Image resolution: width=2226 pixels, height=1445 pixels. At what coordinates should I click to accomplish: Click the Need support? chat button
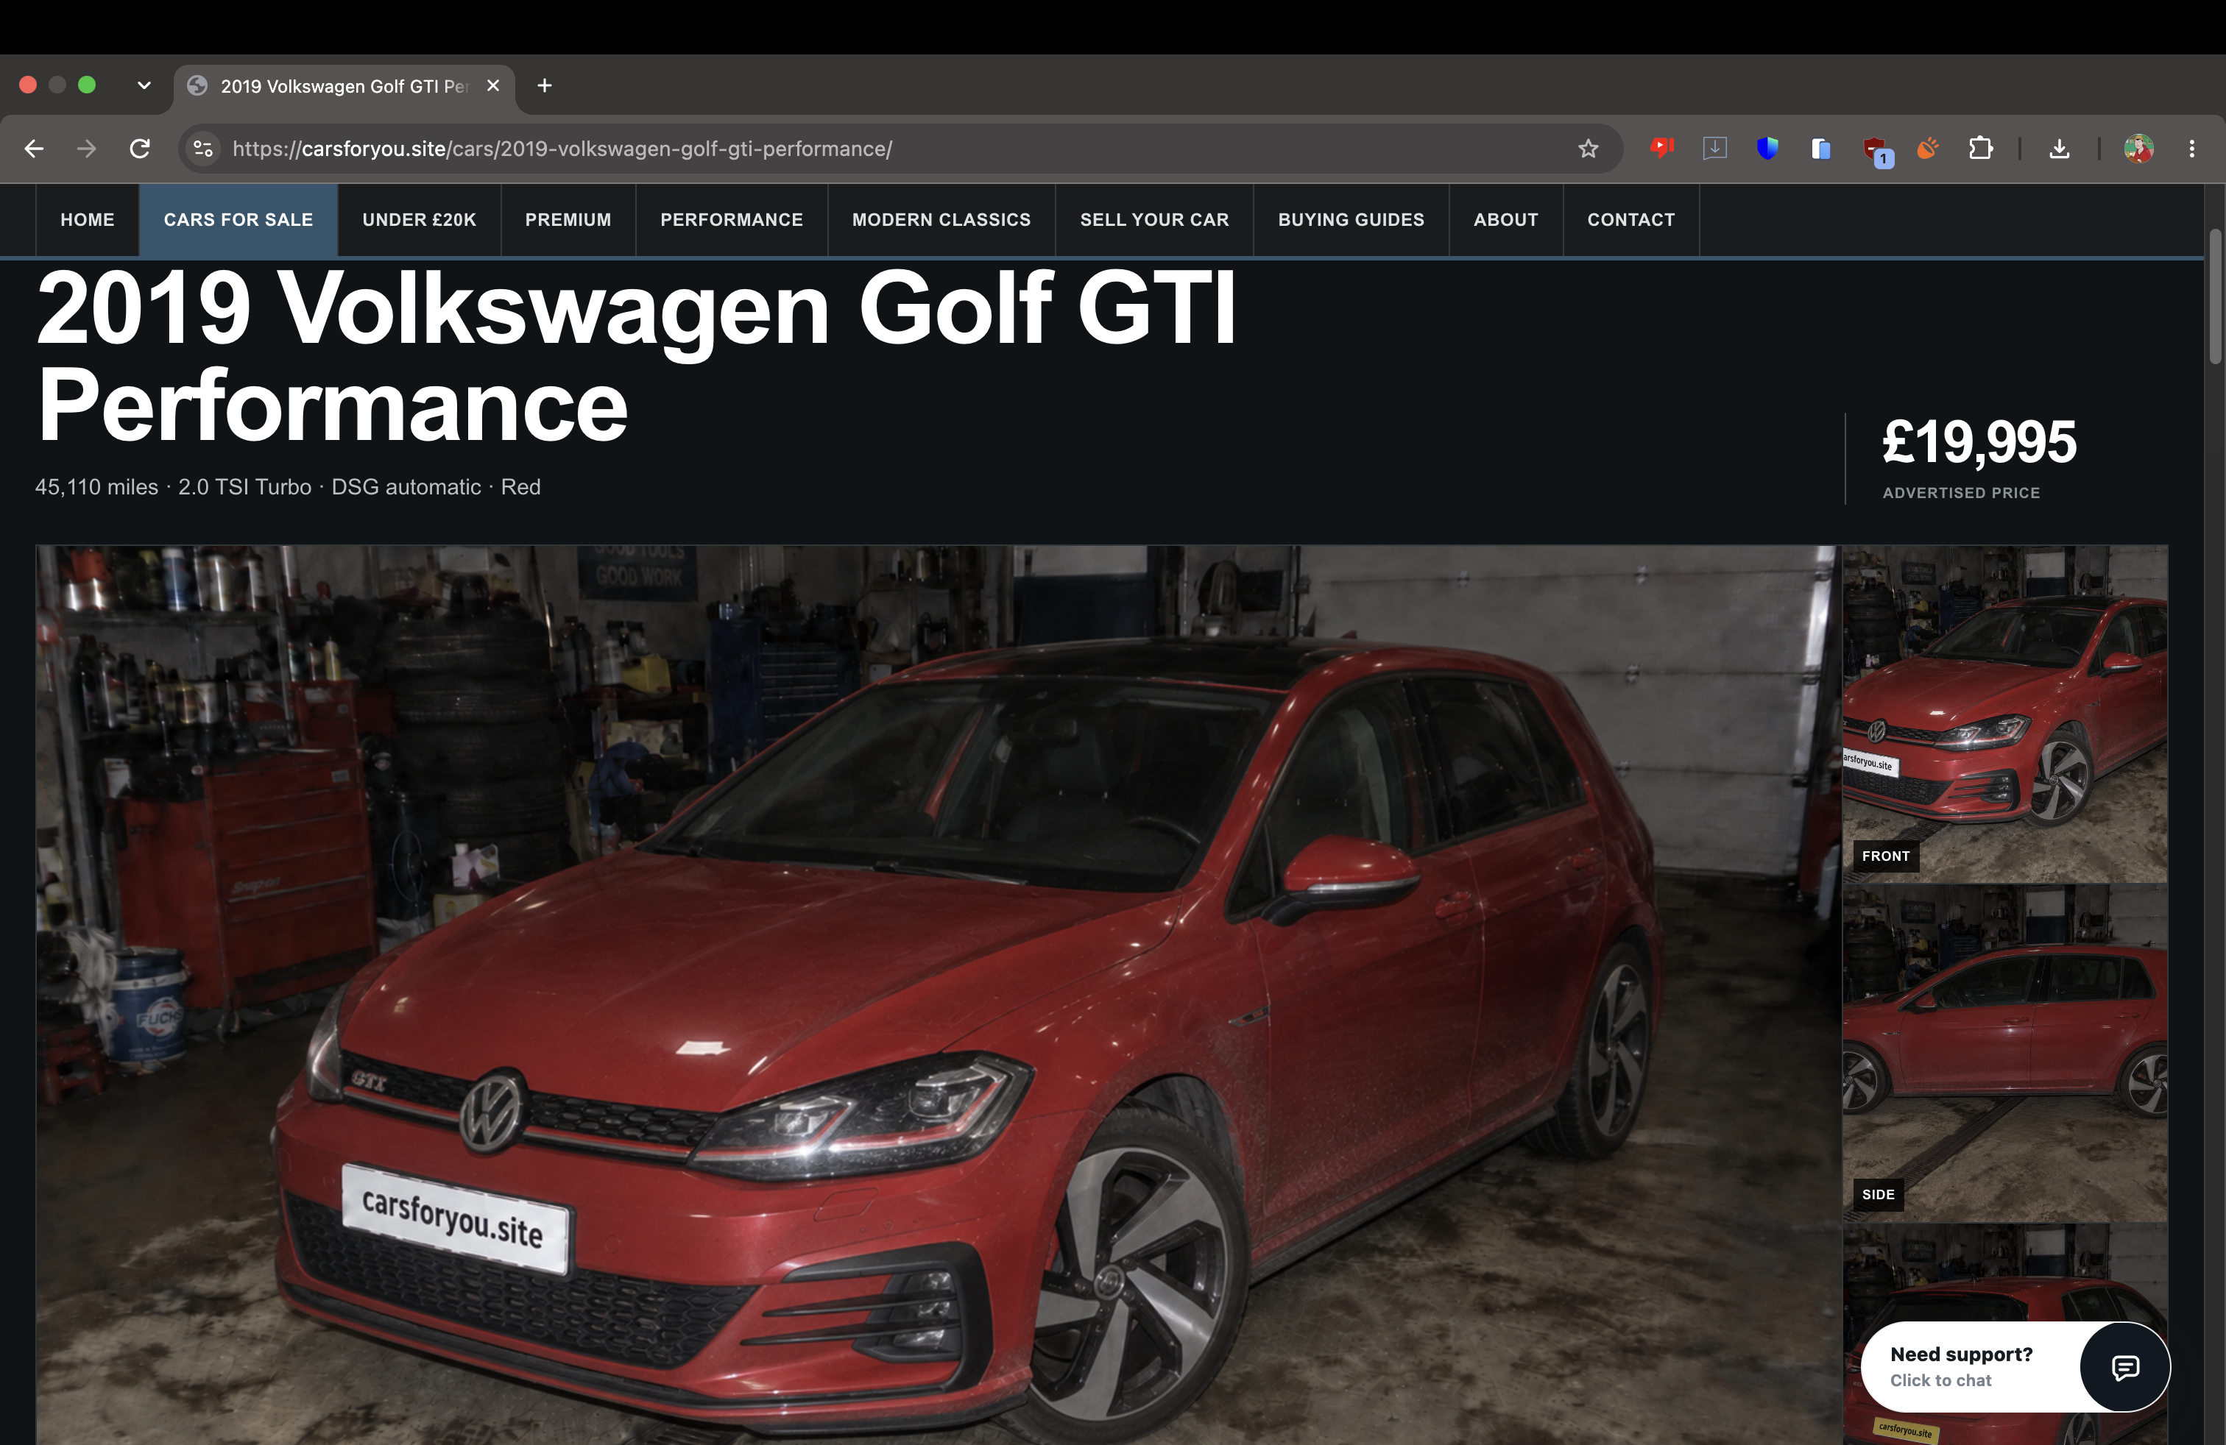tap(2015, 1366)
